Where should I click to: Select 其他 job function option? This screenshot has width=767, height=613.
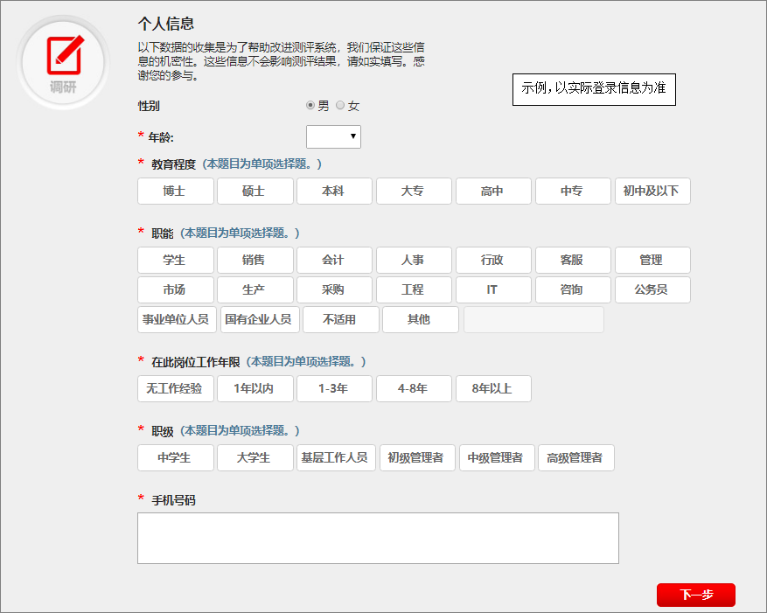[x=421, y=319]
